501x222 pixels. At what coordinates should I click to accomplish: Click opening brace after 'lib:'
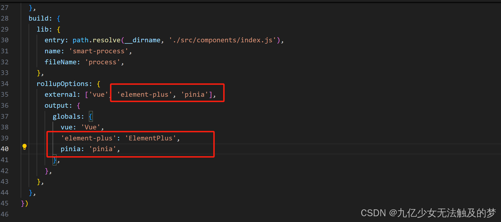point(58,29)
